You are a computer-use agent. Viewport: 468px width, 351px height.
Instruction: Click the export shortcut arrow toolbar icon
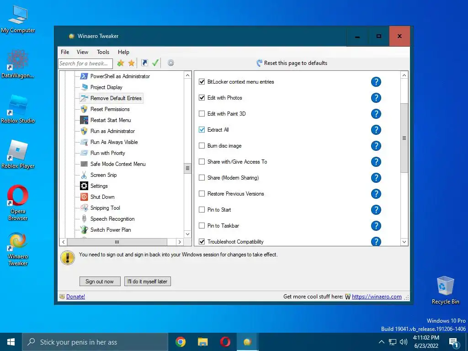click(144, 63)
